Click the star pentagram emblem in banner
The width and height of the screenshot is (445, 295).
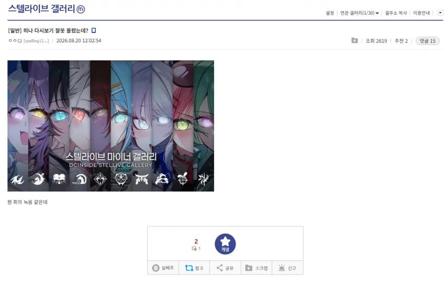(121, 179)
